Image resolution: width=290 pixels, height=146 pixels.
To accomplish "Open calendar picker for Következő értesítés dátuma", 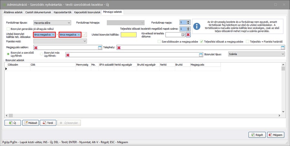I will pyautogui.click(x=183, y=35).
